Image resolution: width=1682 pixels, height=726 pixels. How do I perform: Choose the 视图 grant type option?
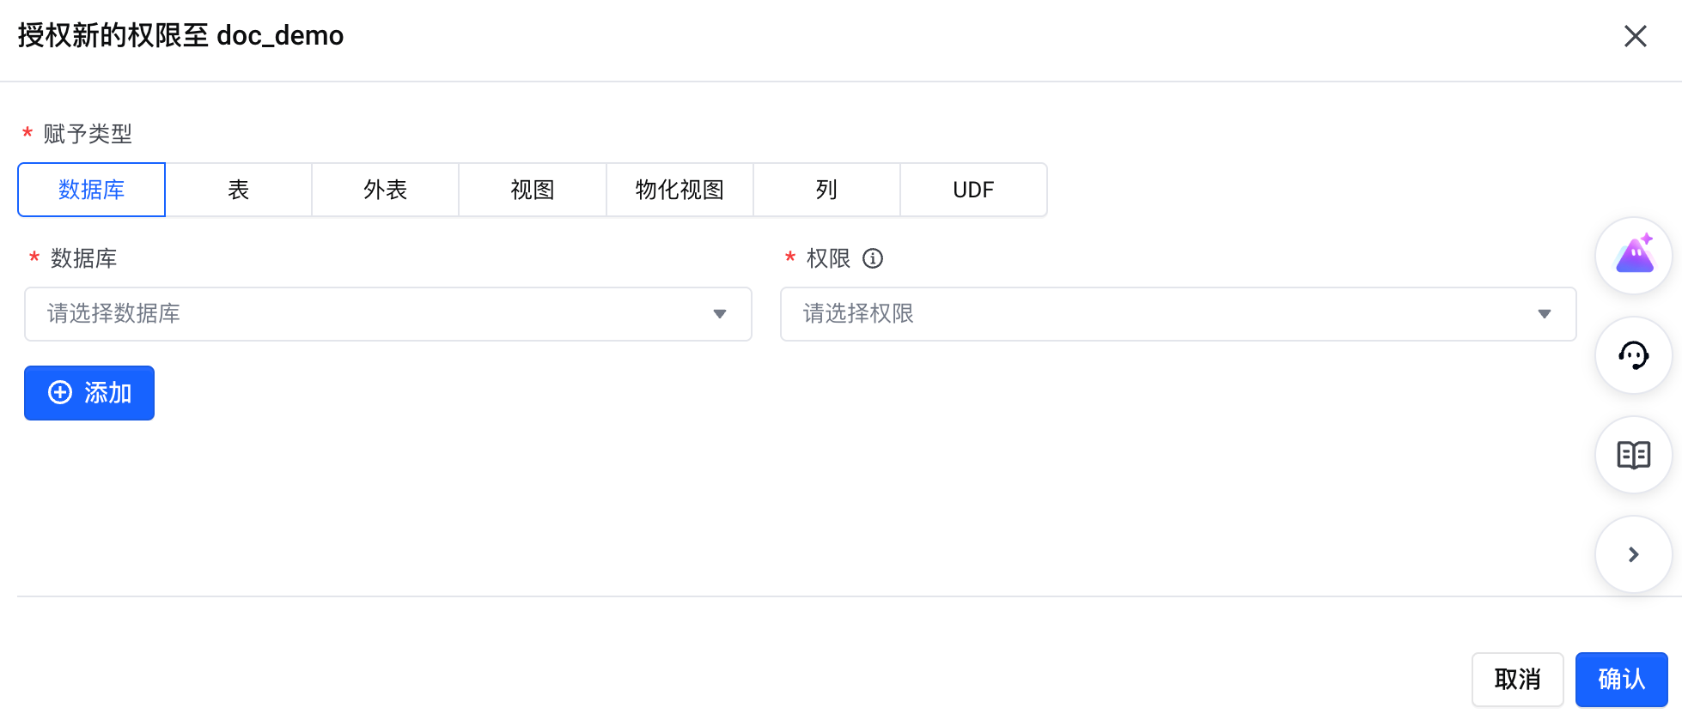coord(533,190)
